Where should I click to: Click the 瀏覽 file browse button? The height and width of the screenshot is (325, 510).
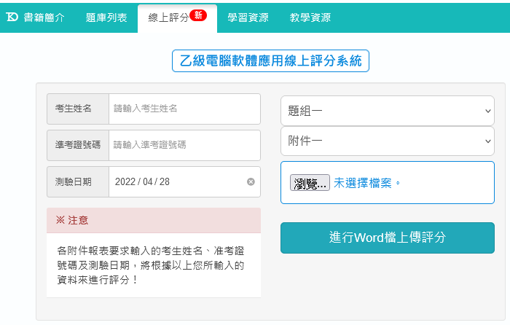(x=310, y=183)
